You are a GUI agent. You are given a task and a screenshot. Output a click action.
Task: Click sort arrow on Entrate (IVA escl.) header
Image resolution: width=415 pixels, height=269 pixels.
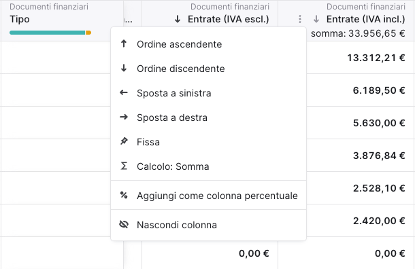pyautogui.click(x=178, y=19)
